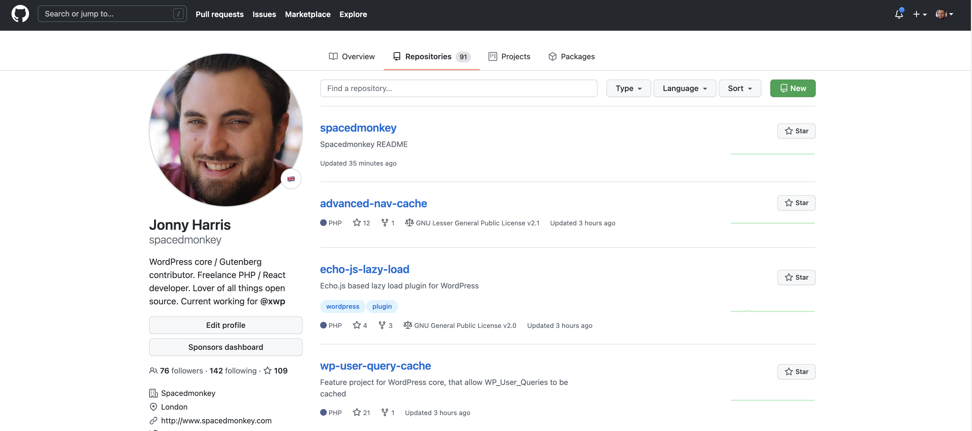Image resolution: width=972 pixels, height=431 pixels.
Task: Click the Spacedmonkey company text
Action: (188, 393)
